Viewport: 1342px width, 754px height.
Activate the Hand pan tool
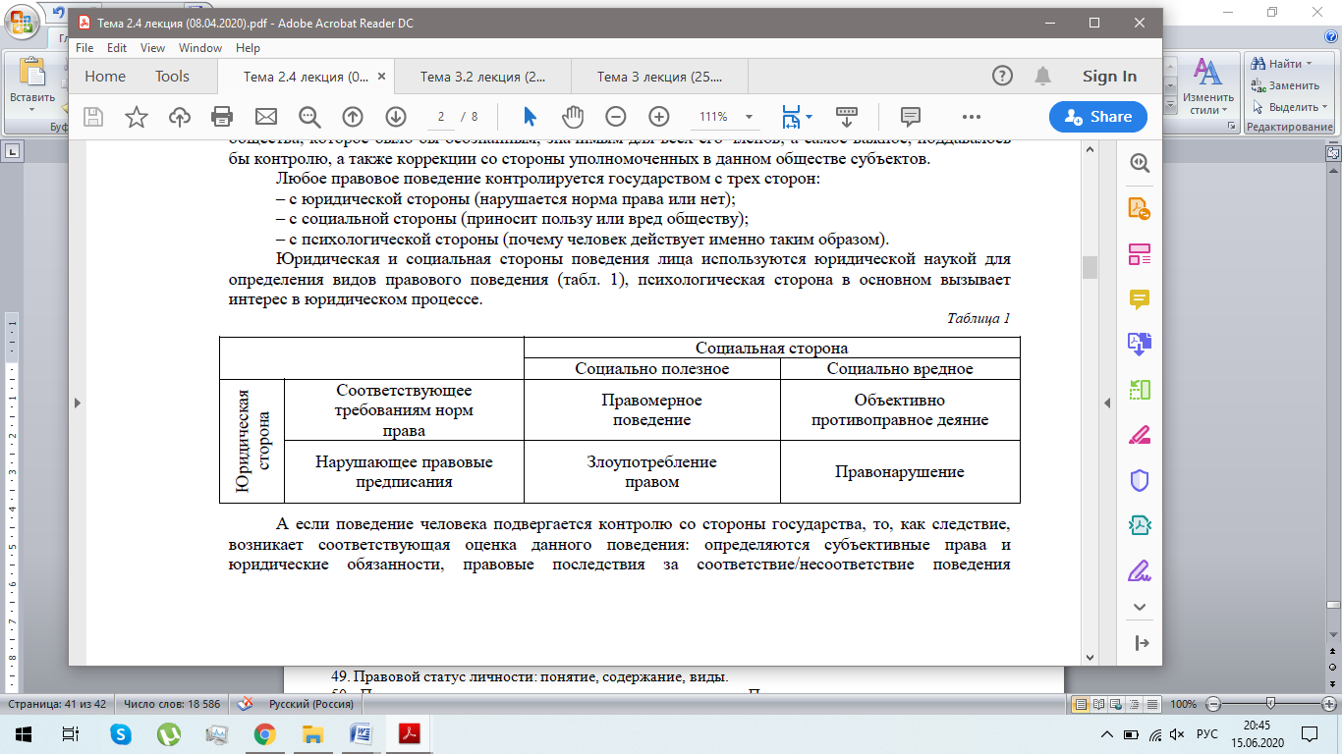(x=573, y=117)
